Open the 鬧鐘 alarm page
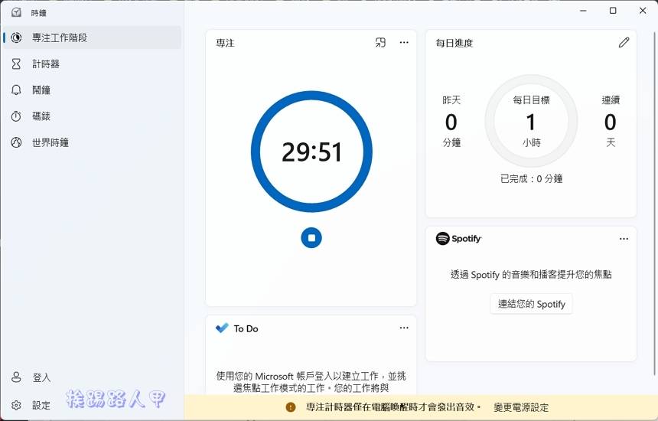Viewport: 658px width, 421px height. pos(41,90)
